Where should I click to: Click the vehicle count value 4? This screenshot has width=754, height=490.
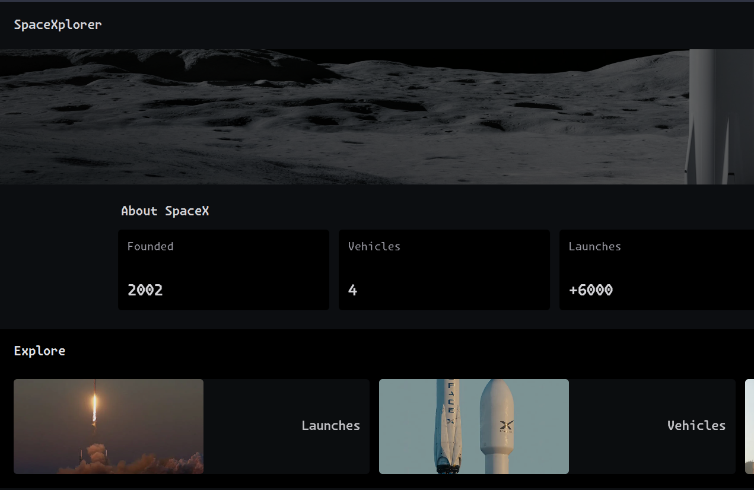click(x=352, y=290)
